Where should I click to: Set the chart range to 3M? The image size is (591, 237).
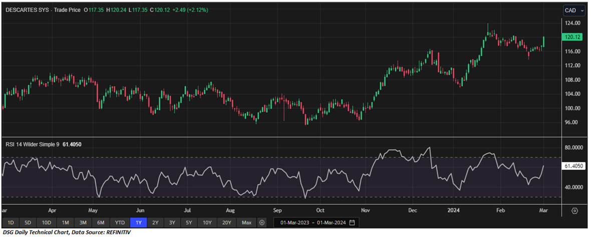pyautogui.click(x=83, y=222)
